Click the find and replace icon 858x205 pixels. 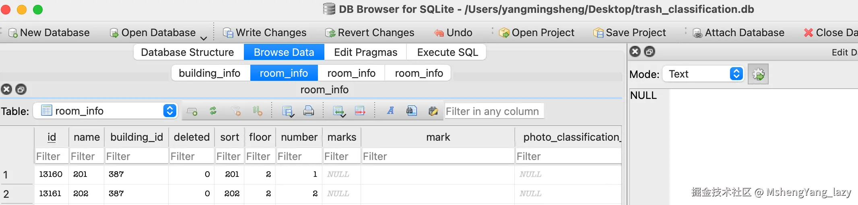[x=433, y=111]
